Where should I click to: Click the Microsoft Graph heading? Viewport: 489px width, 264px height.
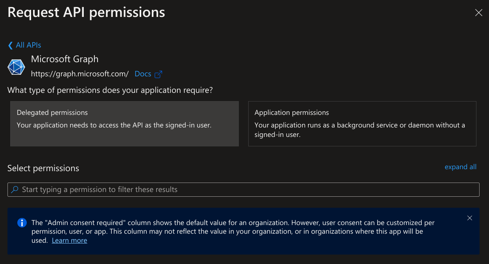tap(65, 59)
